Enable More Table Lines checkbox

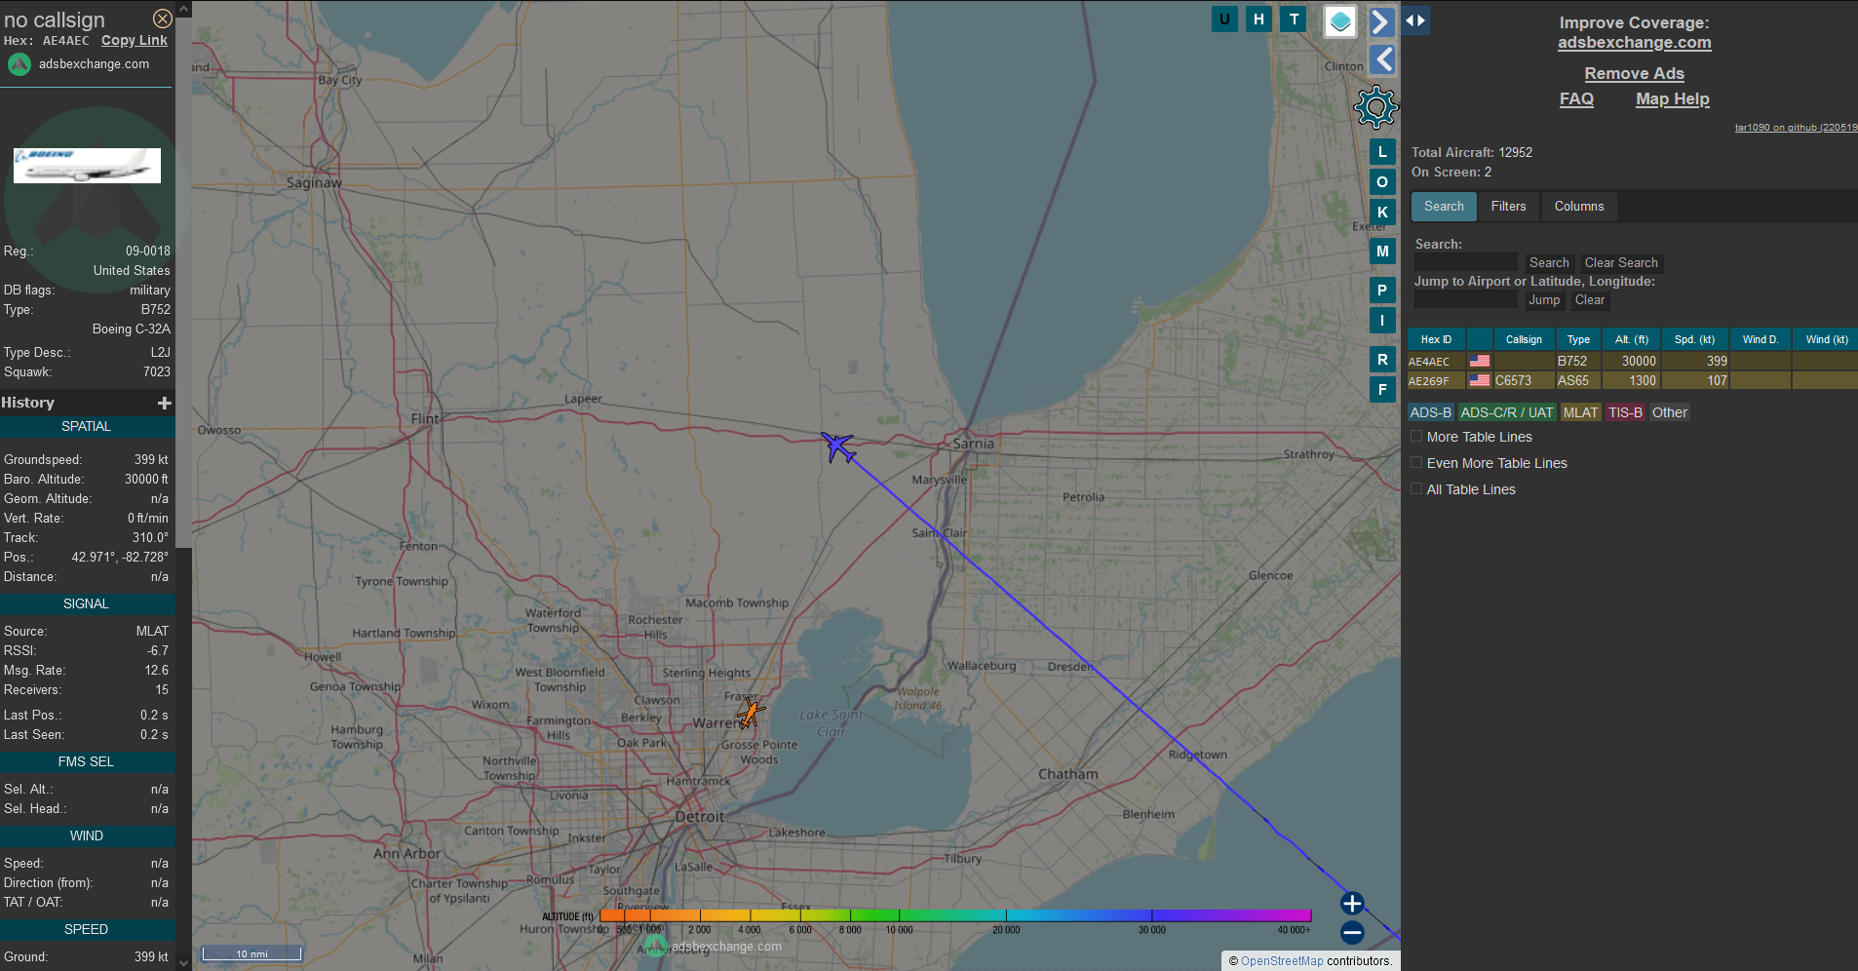click(1416, 437)
